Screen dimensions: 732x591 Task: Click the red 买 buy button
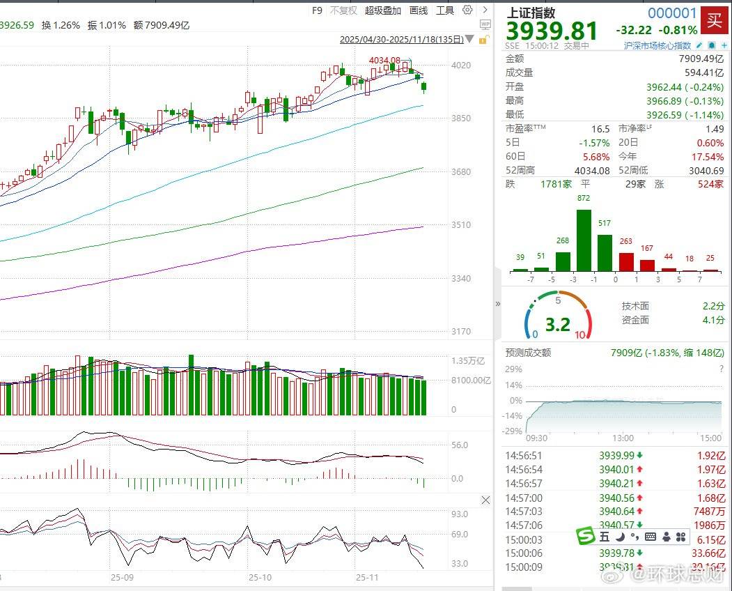(x=714, y=20)
